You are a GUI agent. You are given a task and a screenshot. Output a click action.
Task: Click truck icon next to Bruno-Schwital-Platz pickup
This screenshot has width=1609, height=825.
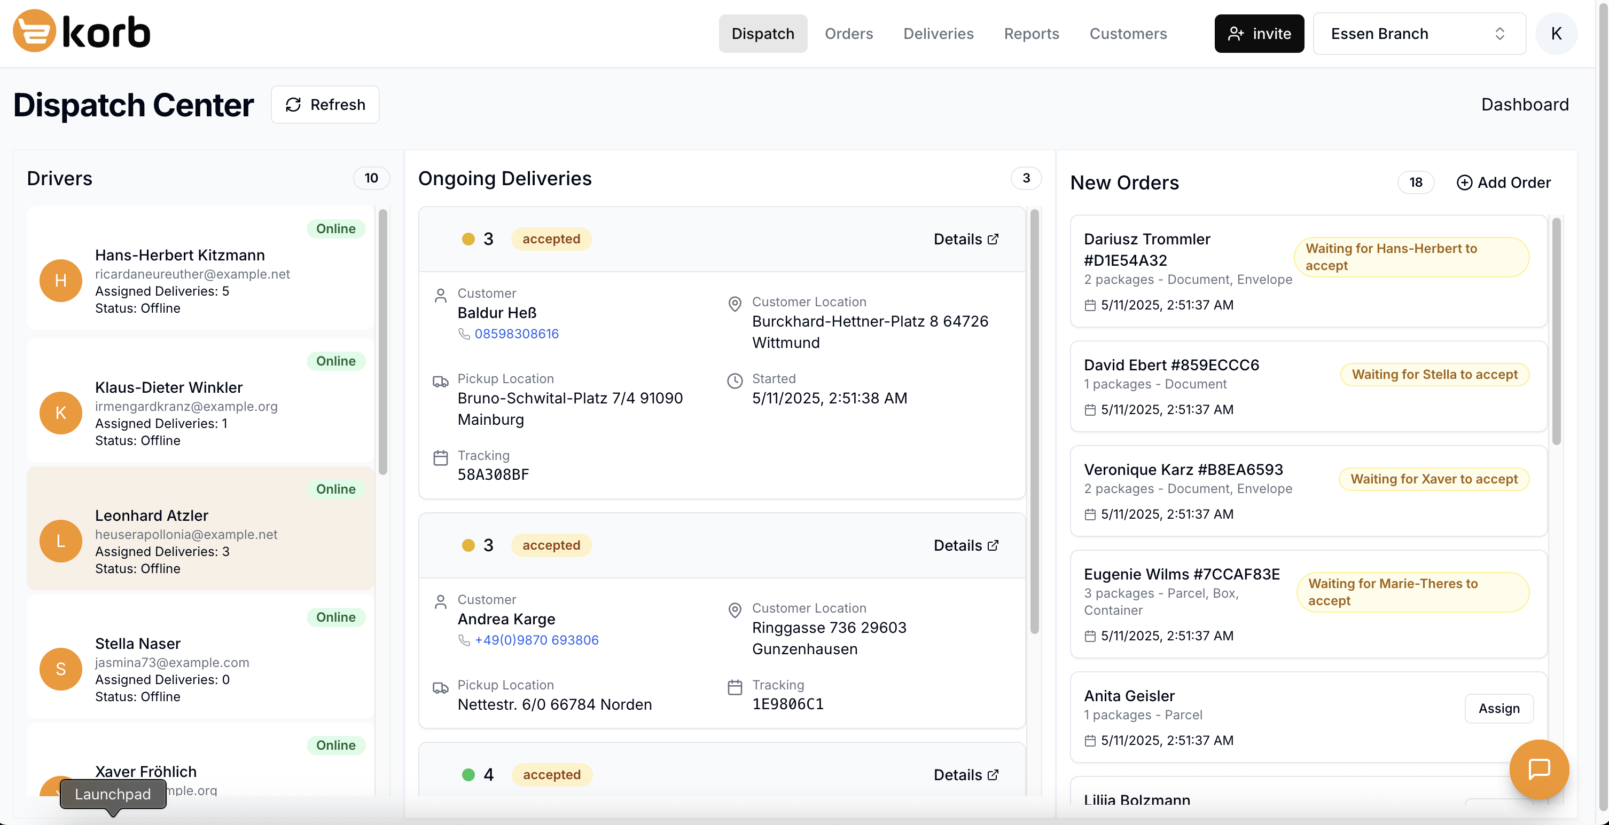pos(440,382)
